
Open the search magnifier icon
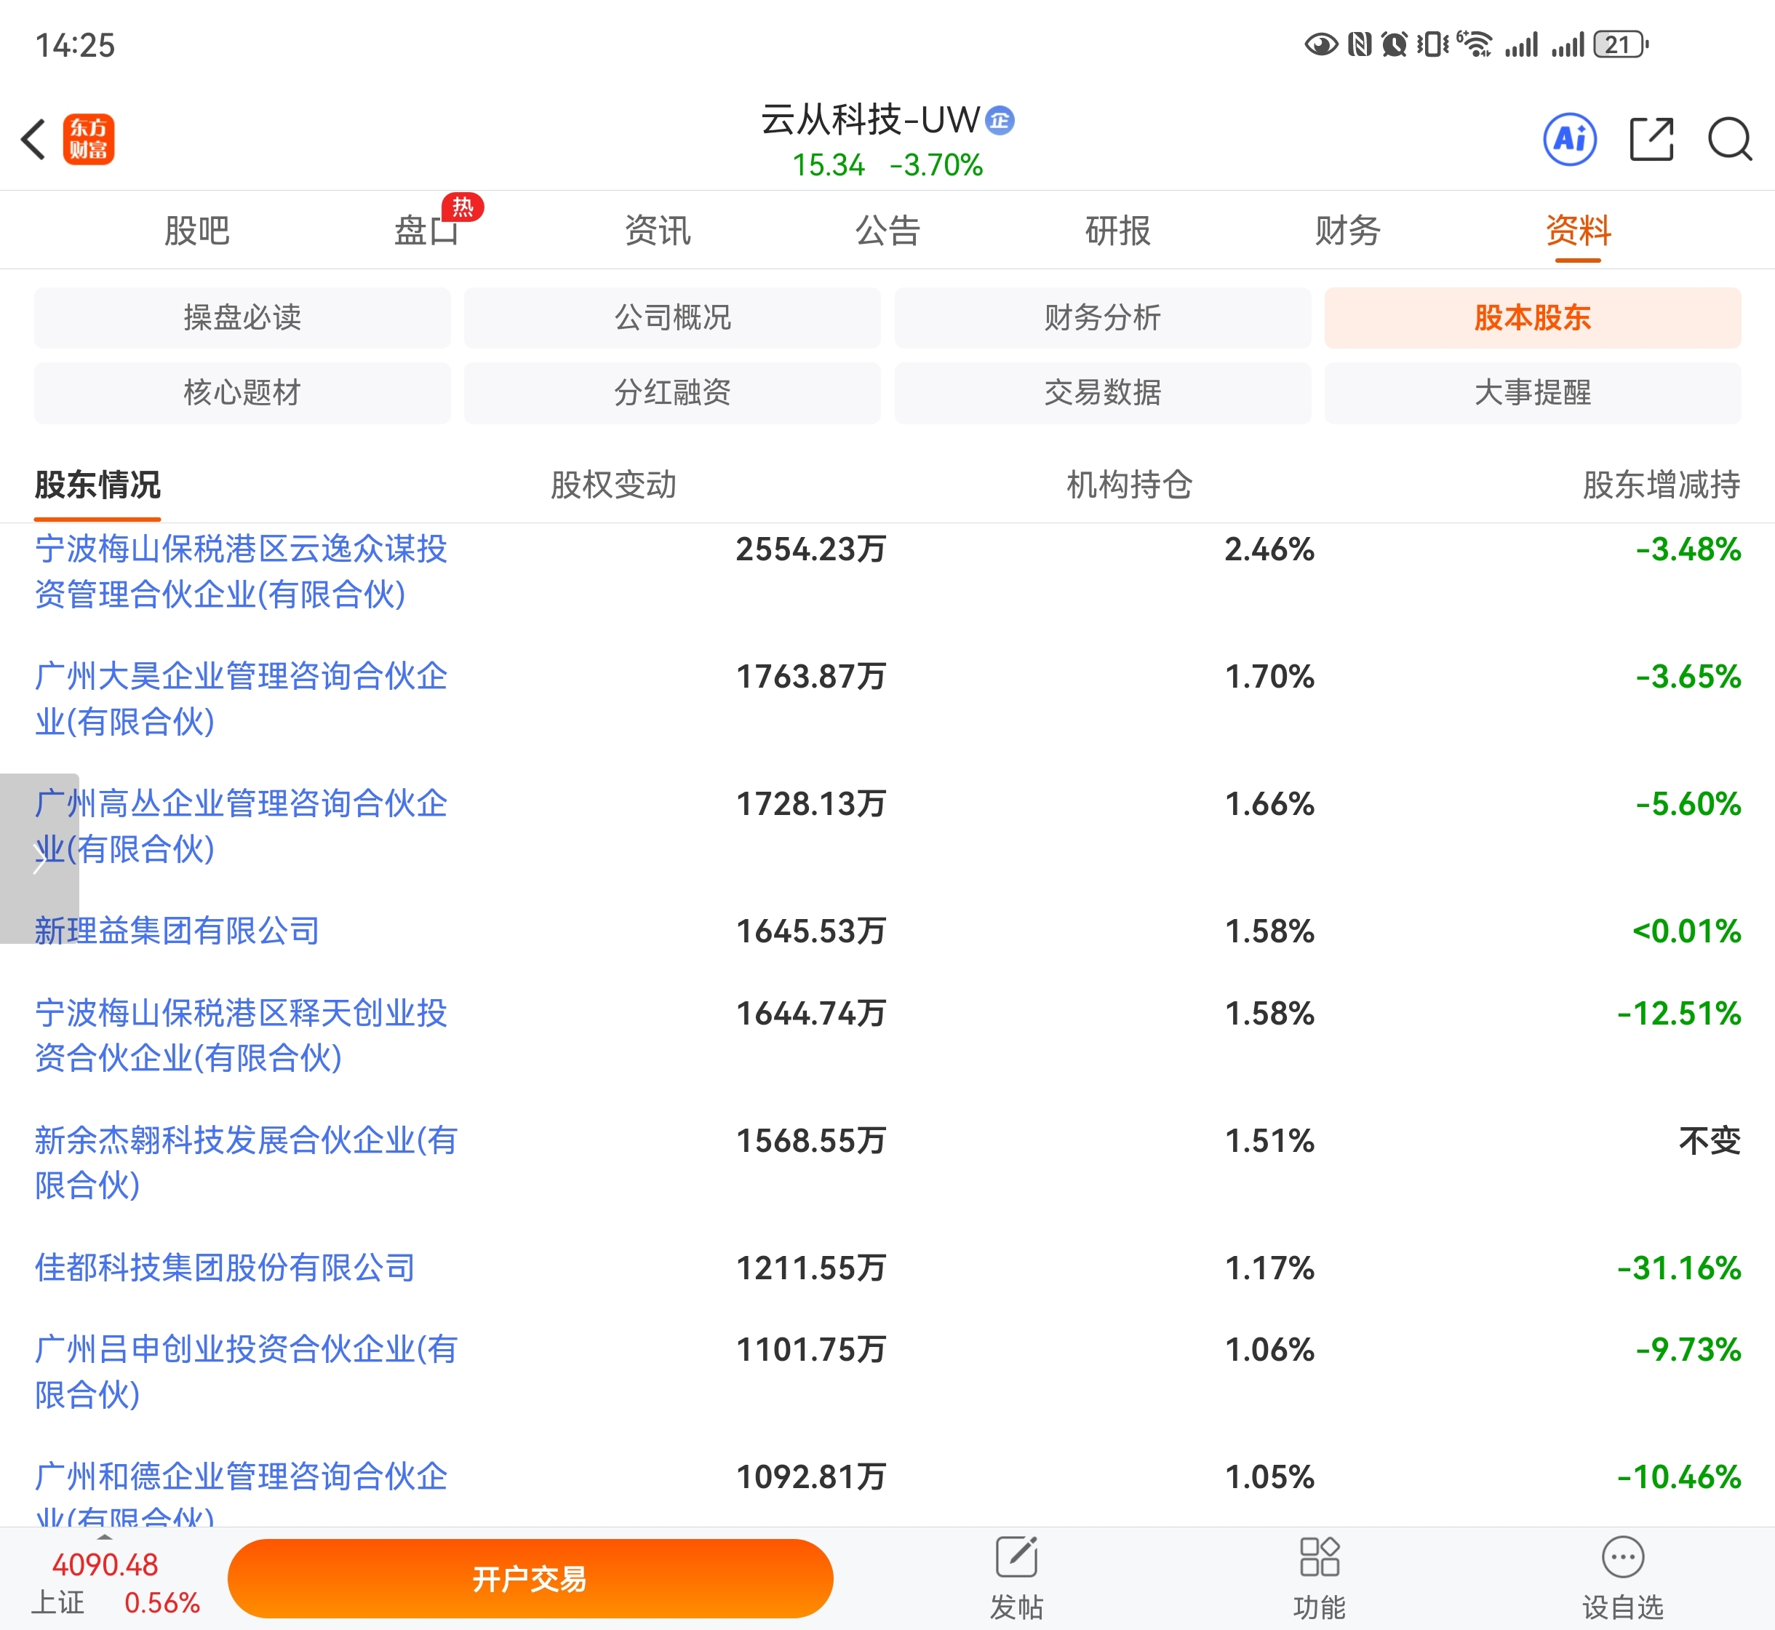pos(1729,140)
